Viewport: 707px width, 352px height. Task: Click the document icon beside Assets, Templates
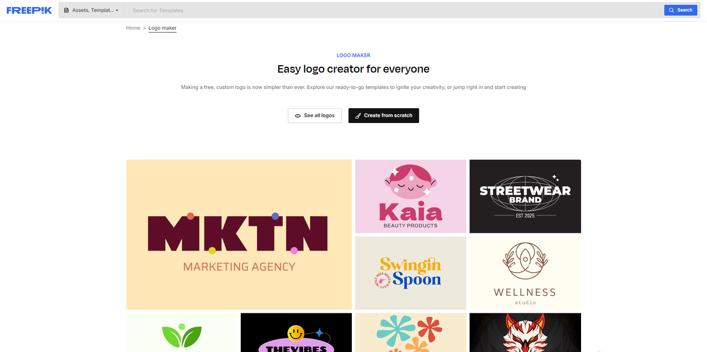tap(66, 10)
